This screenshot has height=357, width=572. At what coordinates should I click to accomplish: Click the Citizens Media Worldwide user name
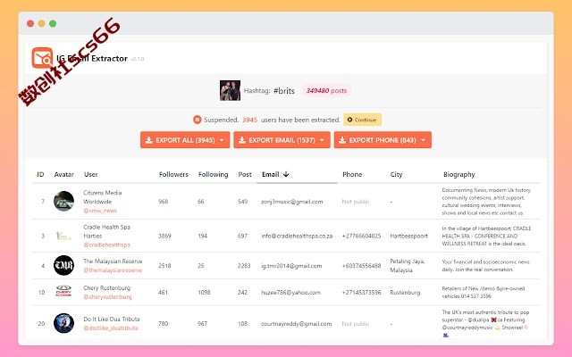(102, 197)
